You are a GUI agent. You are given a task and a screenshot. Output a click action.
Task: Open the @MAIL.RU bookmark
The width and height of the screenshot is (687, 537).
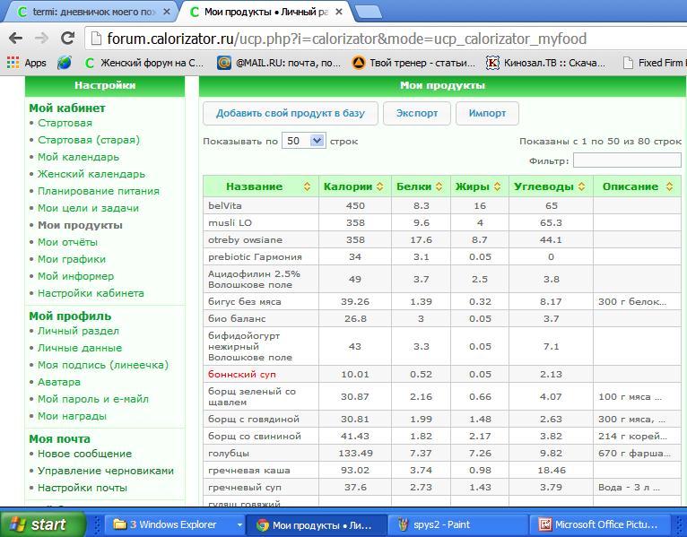pos(279,63)
